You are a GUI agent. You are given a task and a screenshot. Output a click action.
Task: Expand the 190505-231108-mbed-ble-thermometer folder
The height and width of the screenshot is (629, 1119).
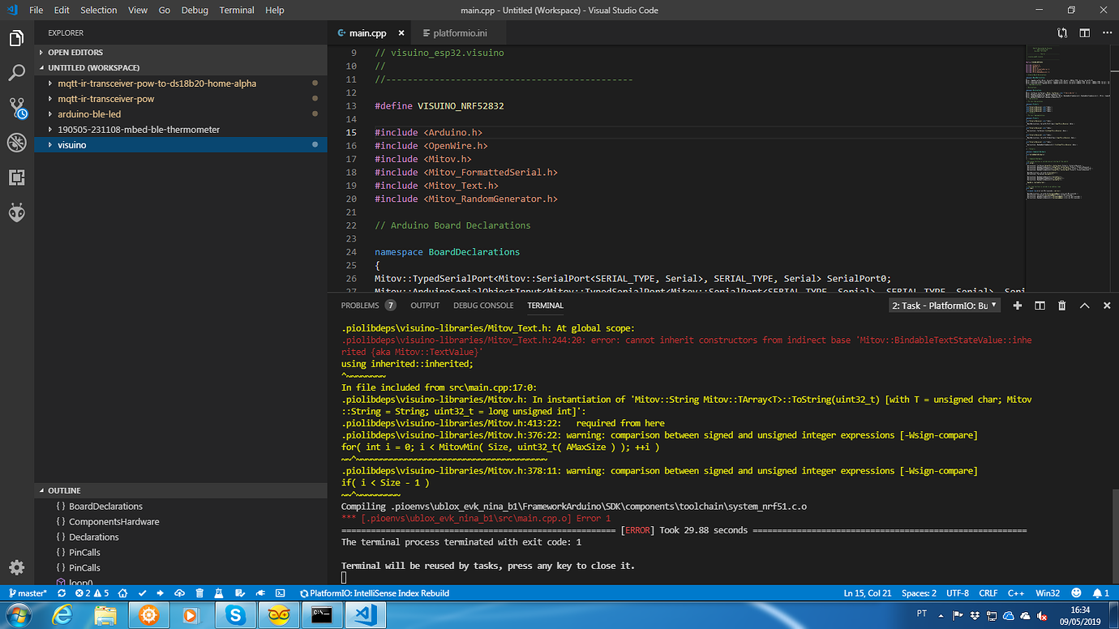(x=181, y=130)
